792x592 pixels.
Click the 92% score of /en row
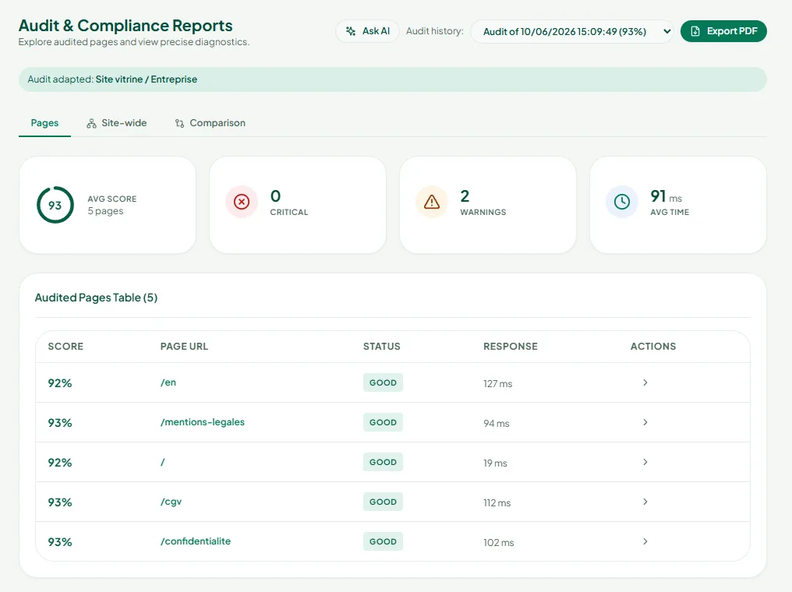[x=59, y=383]
